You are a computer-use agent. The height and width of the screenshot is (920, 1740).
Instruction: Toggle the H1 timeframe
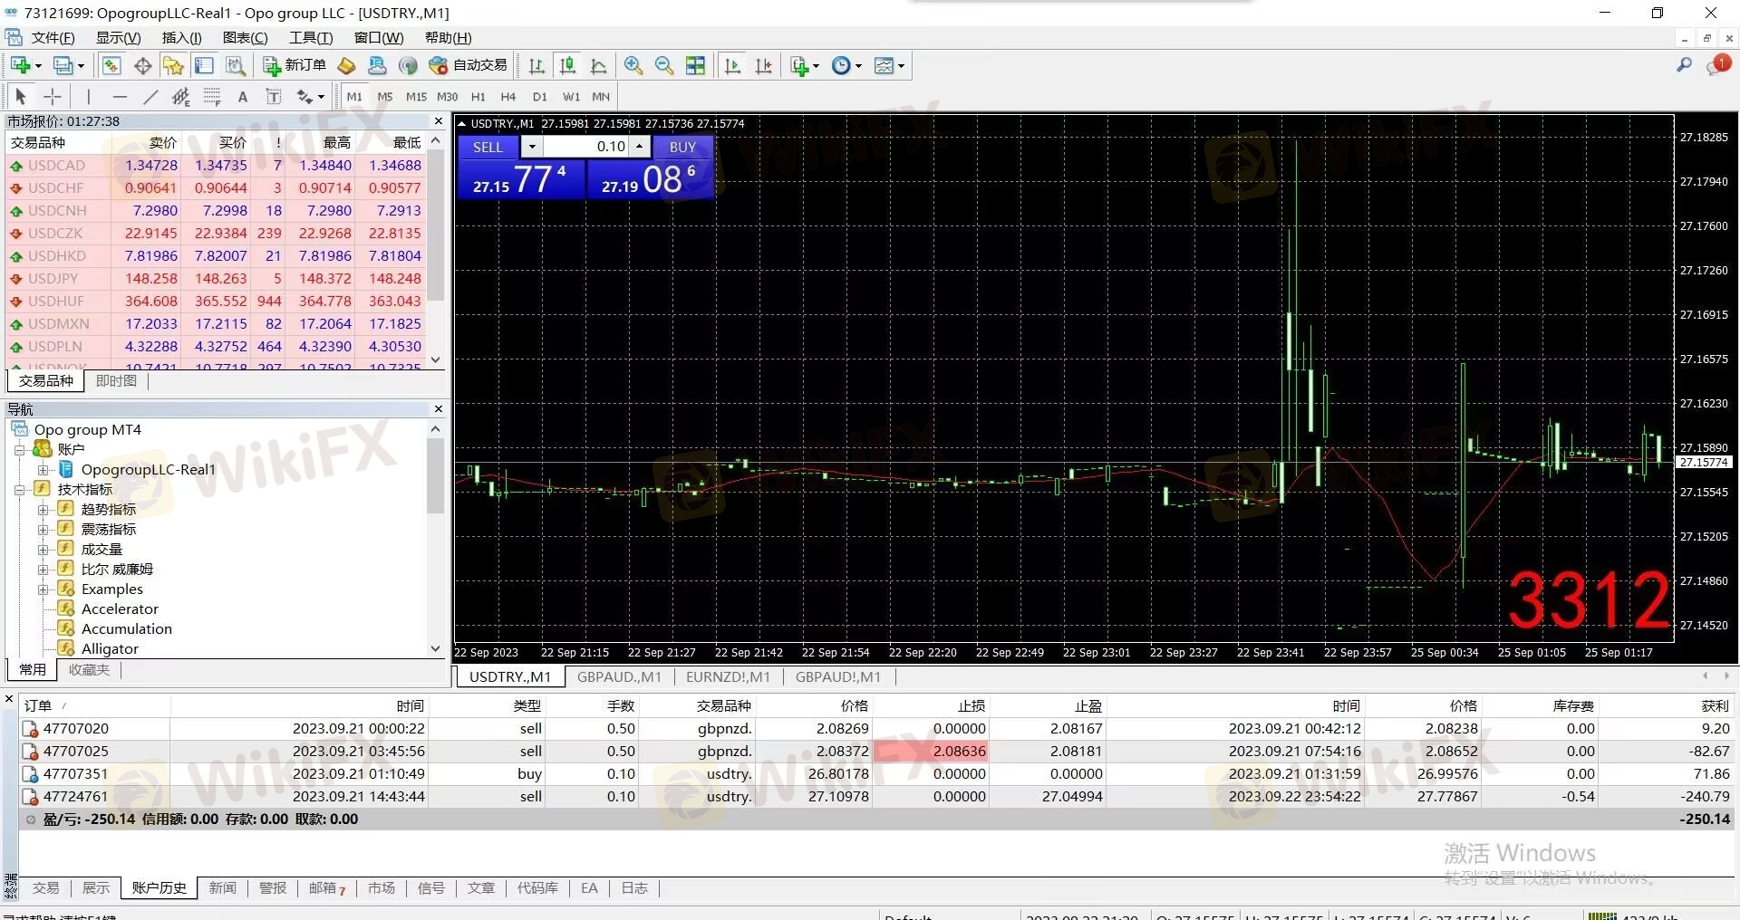[x=478, y=96]
